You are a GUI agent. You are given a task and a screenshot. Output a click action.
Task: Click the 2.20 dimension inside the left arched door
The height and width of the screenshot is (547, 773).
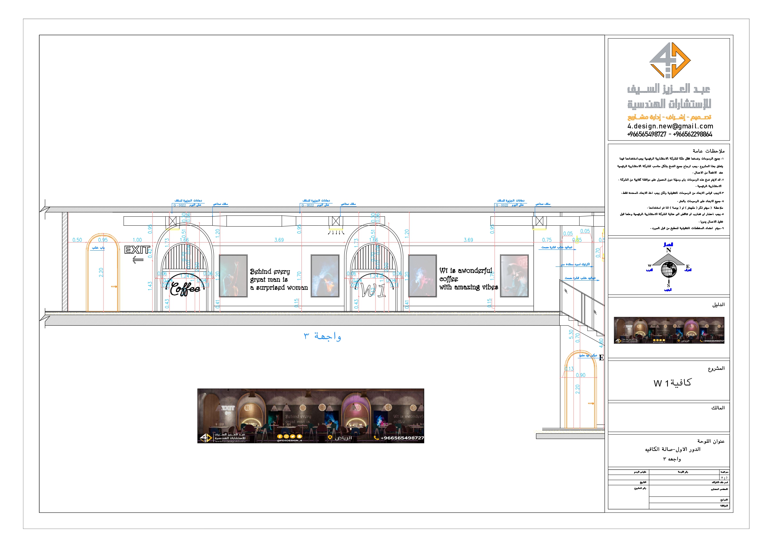click(x=101, y=272)
